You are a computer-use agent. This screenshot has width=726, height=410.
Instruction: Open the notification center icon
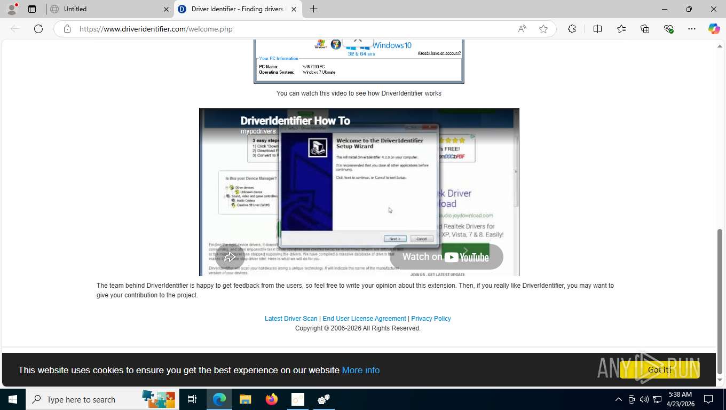708,399
